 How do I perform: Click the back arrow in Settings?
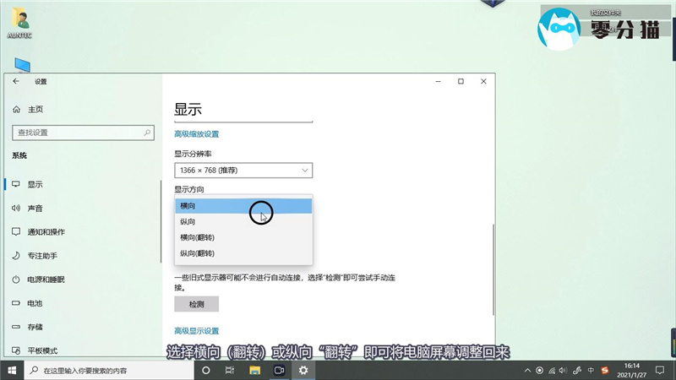(x=16, y=82)
